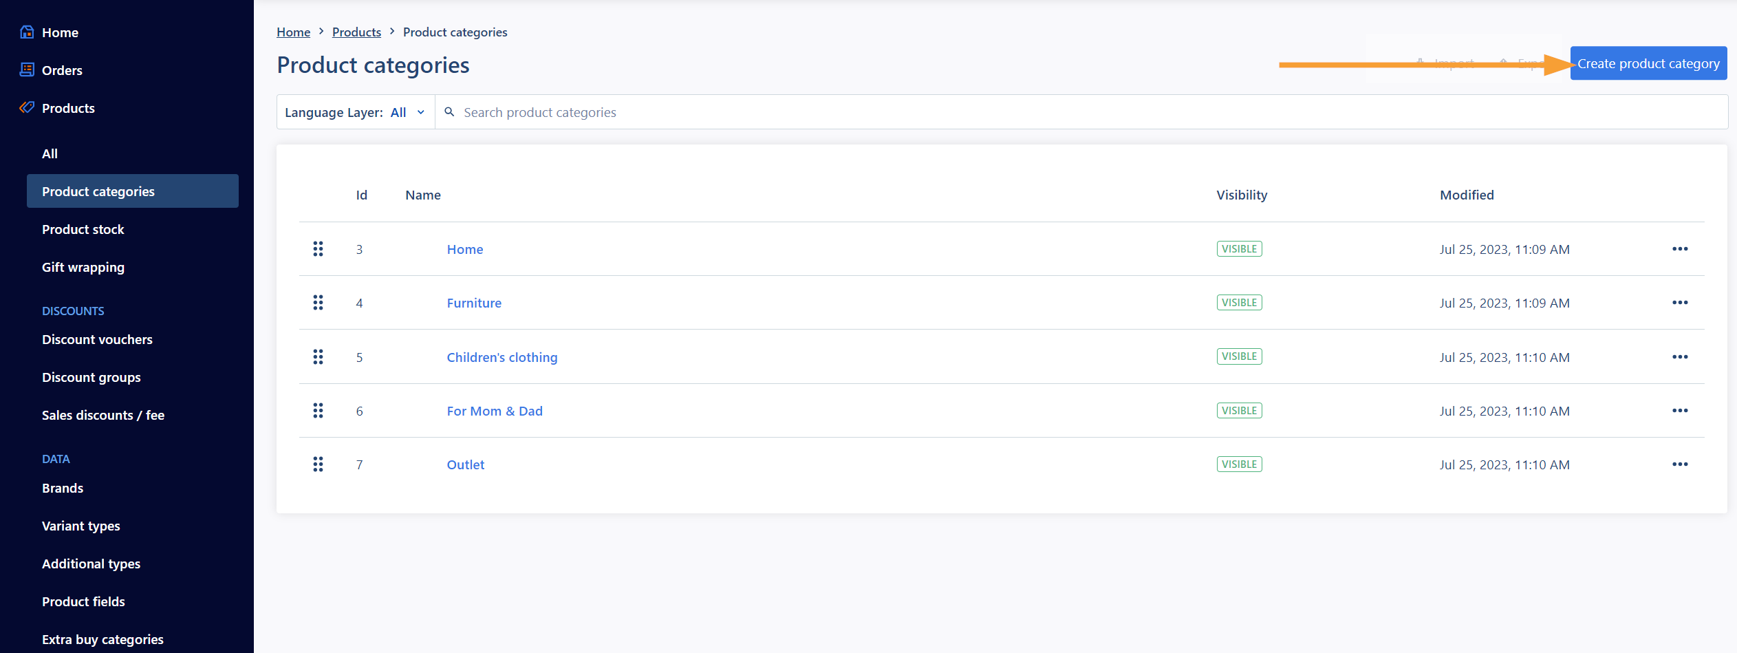This screenshot has width=1737, height=653.
Task: Click the modified date of the Home row
Action: point(1504,249)
